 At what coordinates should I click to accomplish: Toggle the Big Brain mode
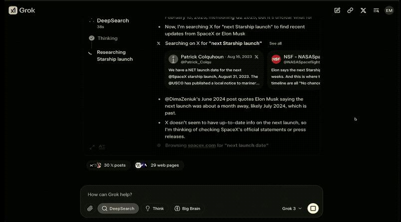pyautogui.click(x=187, y=209)
